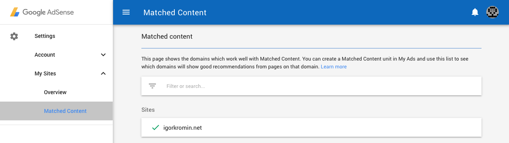Click the Google AdSense logo
The width and height of the screenshot is (509, 143).
click(x=42, y=12)
